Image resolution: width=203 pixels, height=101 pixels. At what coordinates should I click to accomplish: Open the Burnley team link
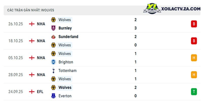pos(65,28)
